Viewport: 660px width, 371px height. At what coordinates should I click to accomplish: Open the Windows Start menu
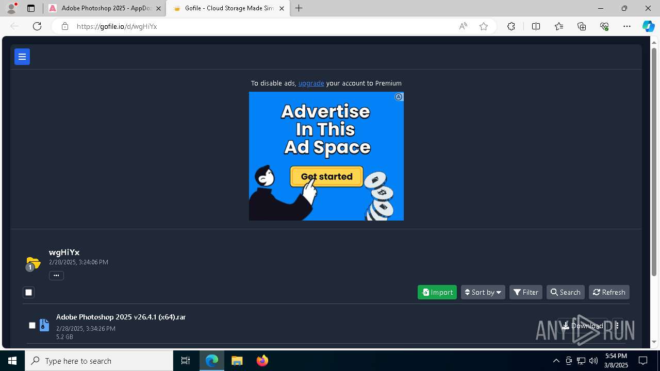[12, 361]
